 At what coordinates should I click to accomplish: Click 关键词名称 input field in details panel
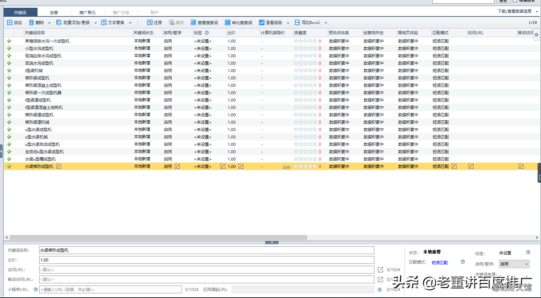206,250
